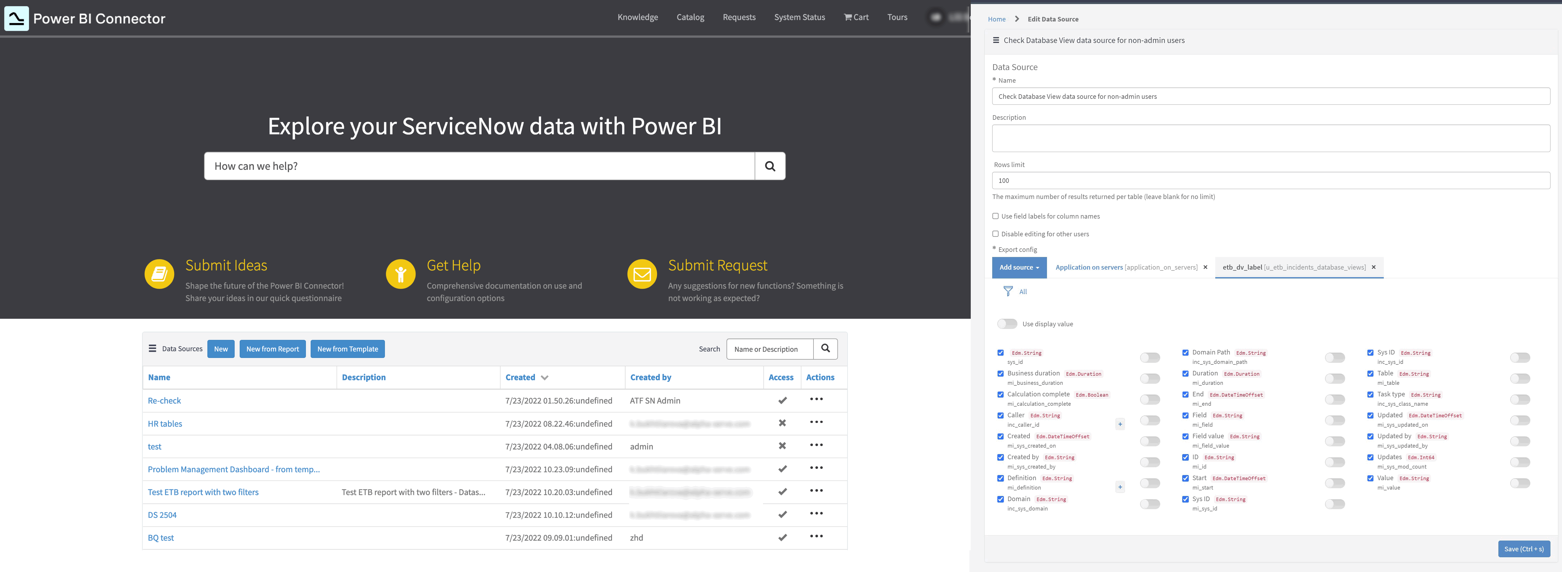
Task: Open the actions ellipsis for Re-check
Action: tap(817, 400)
